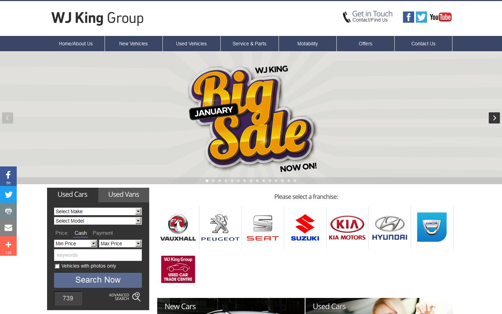Open the Motability menu item
The height and width of the screenshot is (314, 502).
pos(307,44)
